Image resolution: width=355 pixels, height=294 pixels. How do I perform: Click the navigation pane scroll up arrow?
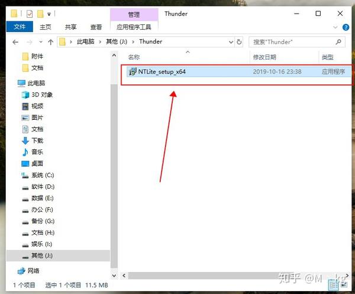tap(114, 55)
